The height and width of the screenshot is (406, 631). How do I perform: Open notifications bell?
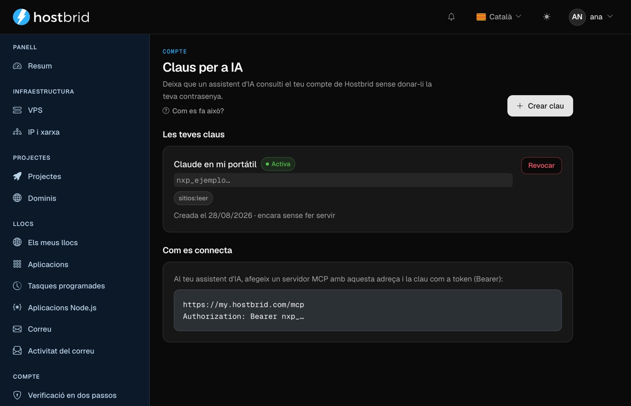pyautogui.click(x=451, y=17)
